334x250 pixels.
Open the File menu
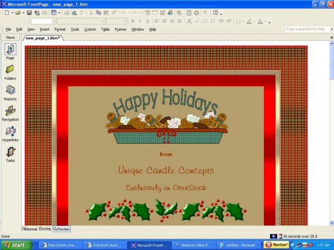9,30
